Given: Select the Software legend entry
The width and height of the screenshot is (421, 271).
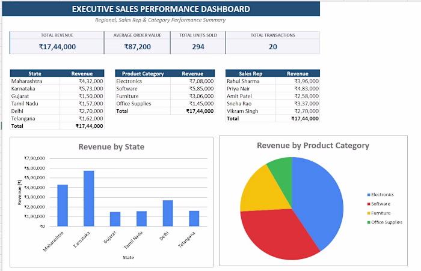Looking at the screenshot, I should (378, 204).
